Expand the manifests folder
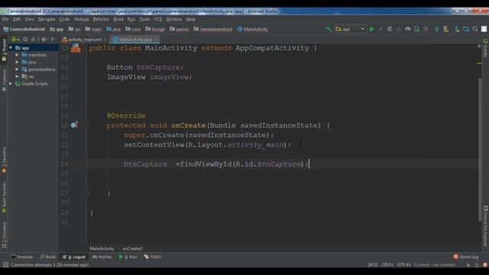The width and height of the screenshot is (489, 275). tap(17, 55)
